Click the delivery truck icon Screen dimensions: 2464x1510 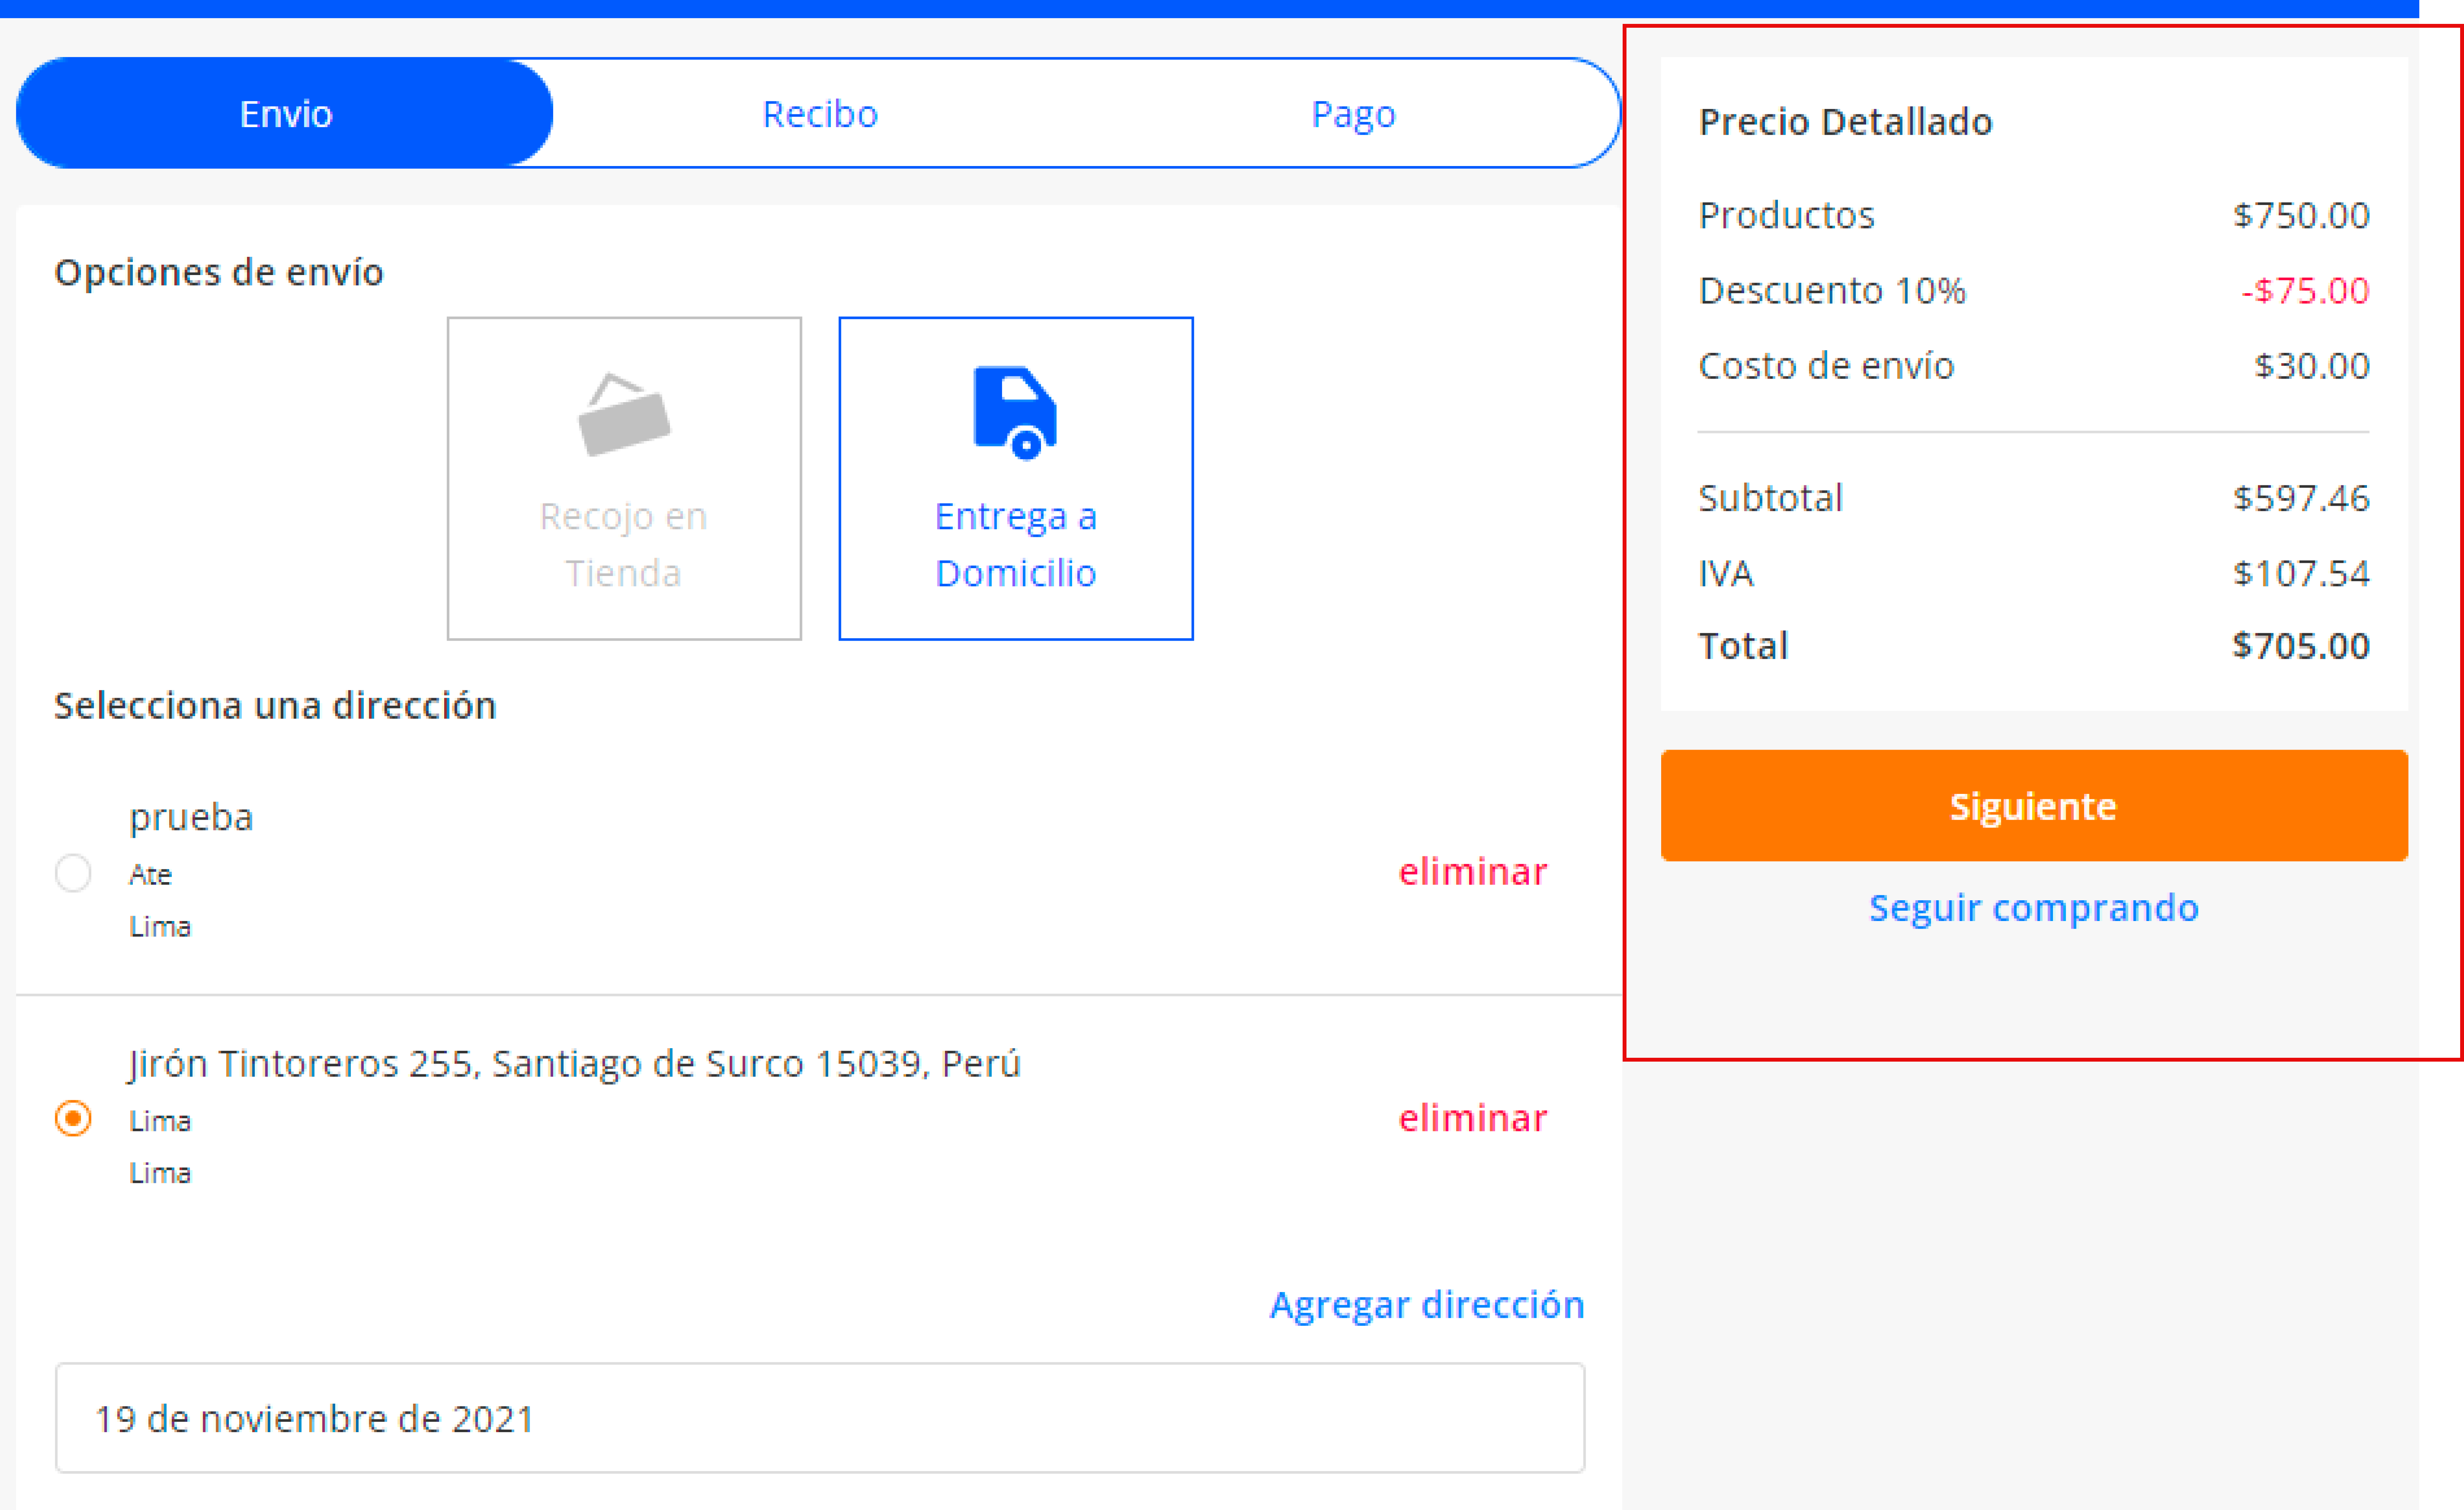click(1015, 413)
